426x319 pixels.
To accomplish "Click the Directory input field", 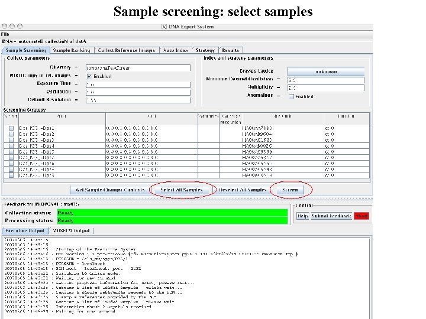I will pos(138,68).
